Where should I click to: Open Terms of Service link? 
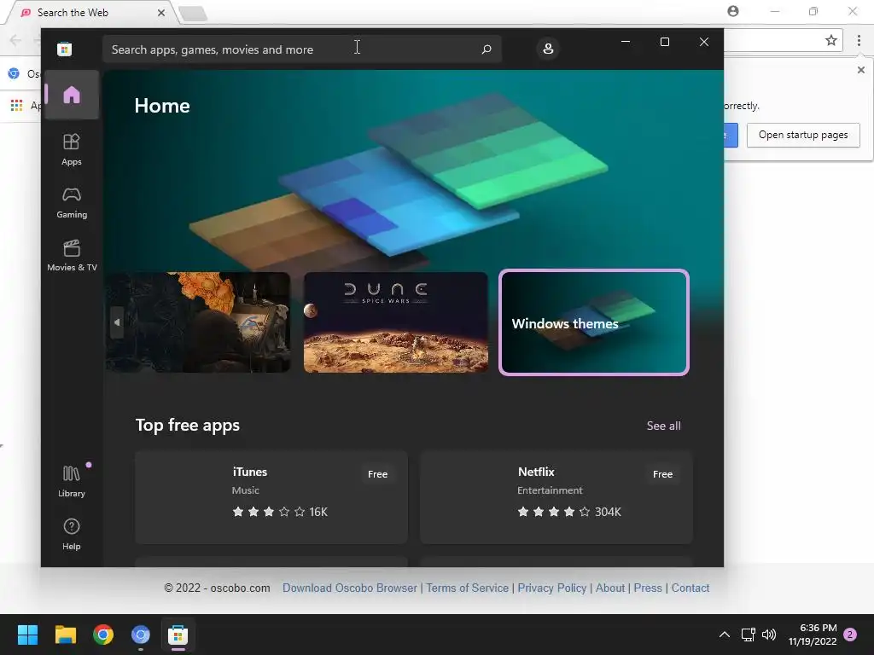(467, 588)
